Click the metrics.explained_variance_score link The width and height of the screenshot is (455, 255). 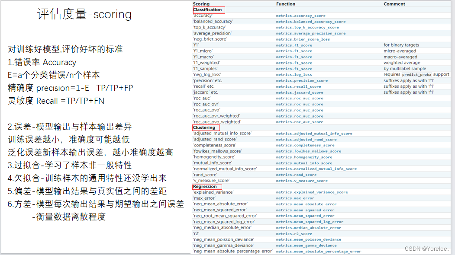(312, 192)
